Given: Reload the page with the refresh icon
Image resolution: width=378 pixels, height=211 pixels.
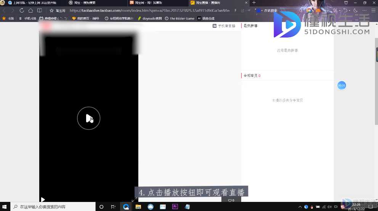Looking at the screenshot, I should click(22, 11).
